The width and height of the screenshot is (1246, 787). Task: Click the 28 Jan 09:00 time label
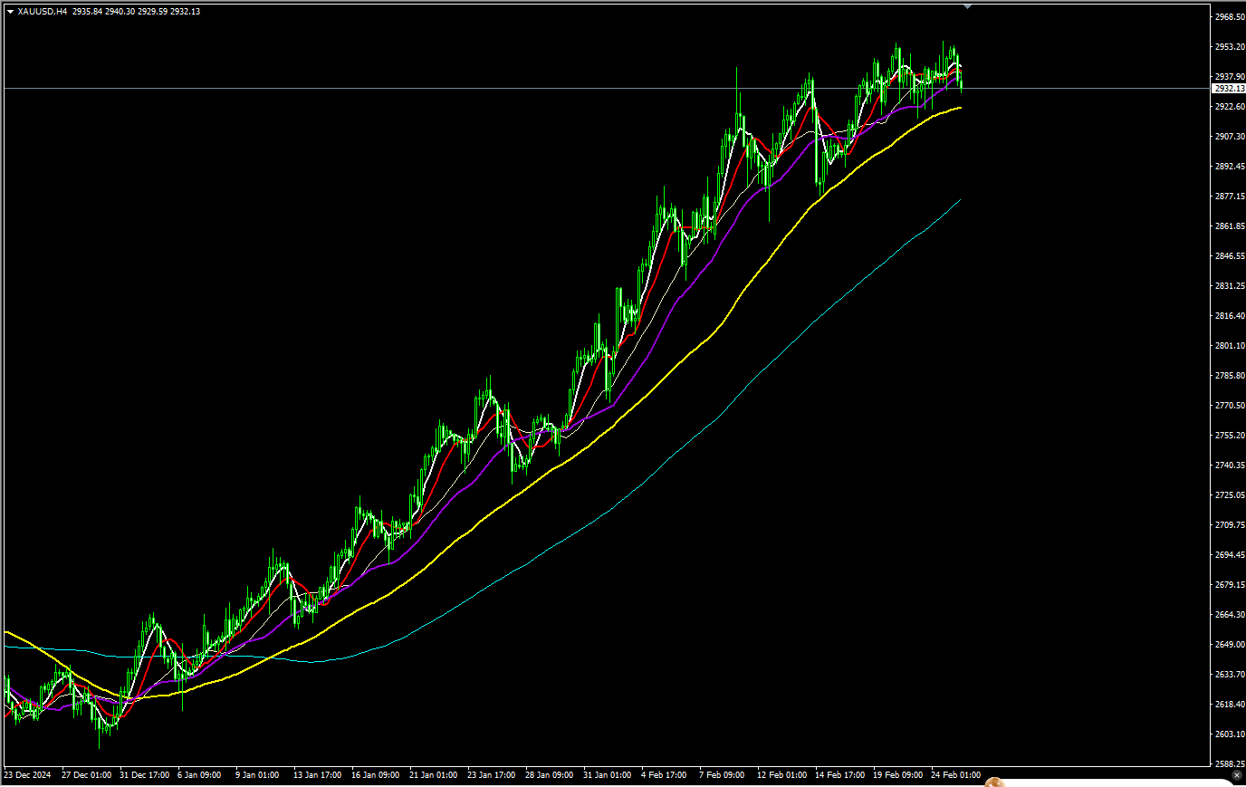549,775
